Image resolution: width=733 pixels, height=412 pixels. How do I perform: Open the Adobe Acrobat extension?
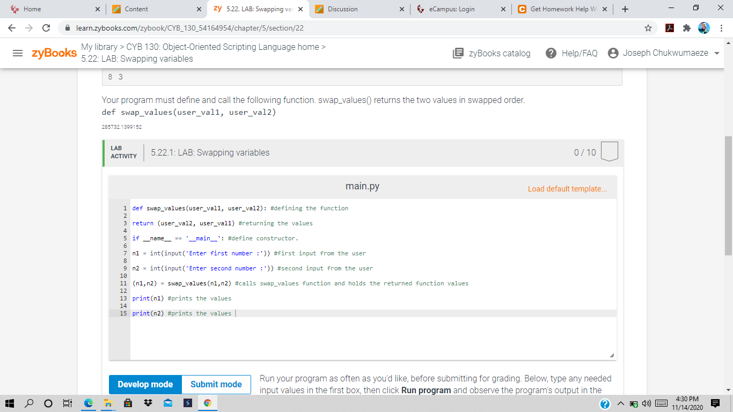pyautogui.click(x=670, y=28)
